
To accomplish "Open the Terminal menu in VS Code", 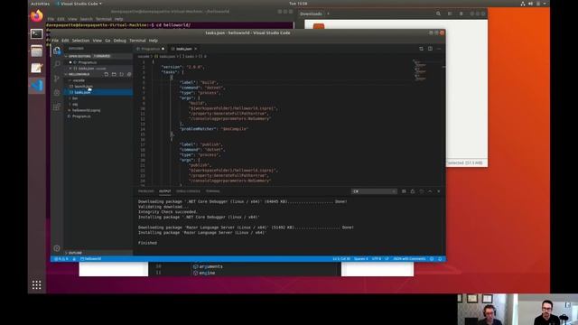I will click(137, 41).
